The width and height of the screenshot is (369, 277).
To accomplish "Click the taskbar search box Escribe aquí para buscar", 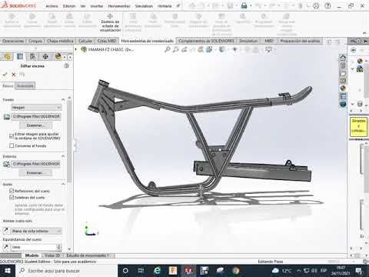I will pyautogui.click(x=67, y=271).
